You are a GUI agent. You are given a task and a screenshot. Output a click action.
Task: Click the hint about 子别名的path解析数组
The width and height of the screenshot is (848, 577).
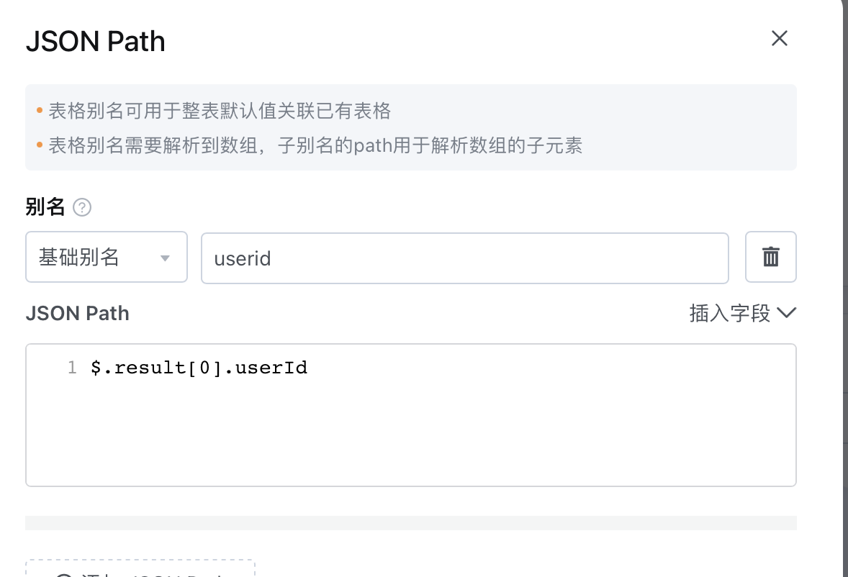(x=315, y=145)
